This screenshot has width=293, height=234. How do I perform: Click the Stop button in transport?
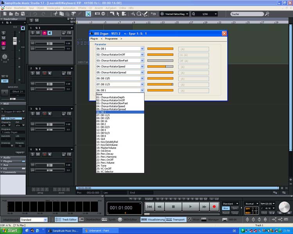[x=173, y=207]
